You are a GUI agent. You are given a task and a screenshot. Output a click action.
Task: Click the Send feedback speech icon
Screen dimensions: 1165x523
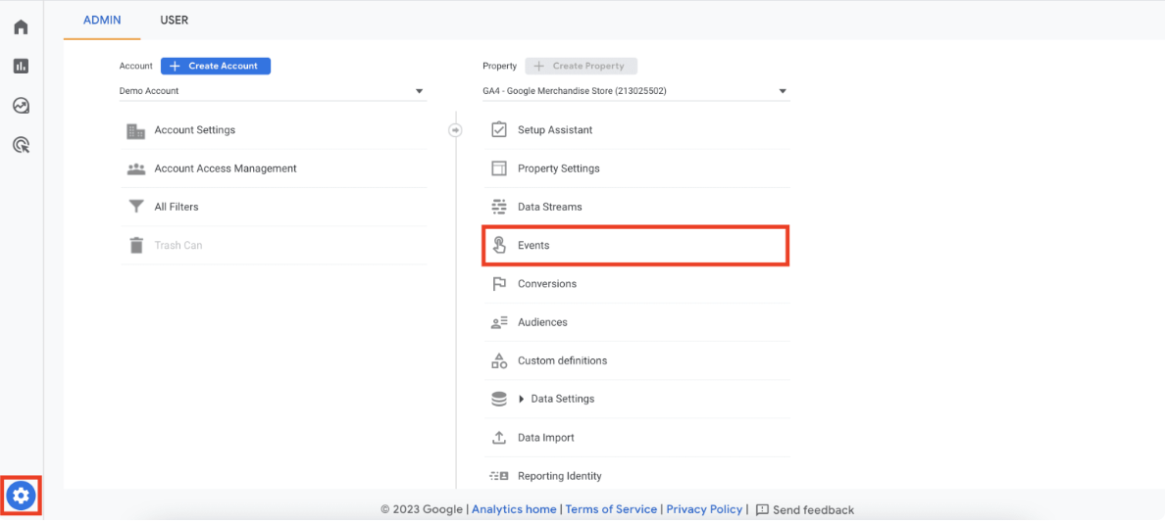point(762,509)
